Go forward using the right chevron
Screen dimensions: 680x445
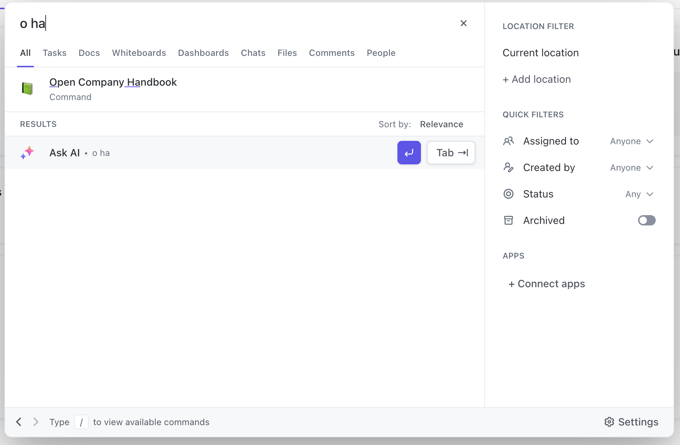36,422
